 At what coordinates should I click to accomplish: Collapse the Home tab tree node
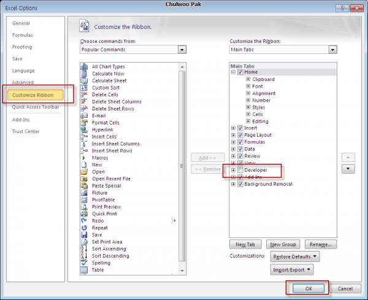233,72
